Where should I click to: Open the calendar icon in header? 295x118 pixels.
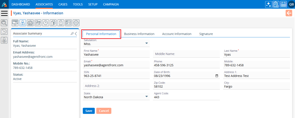283,4
